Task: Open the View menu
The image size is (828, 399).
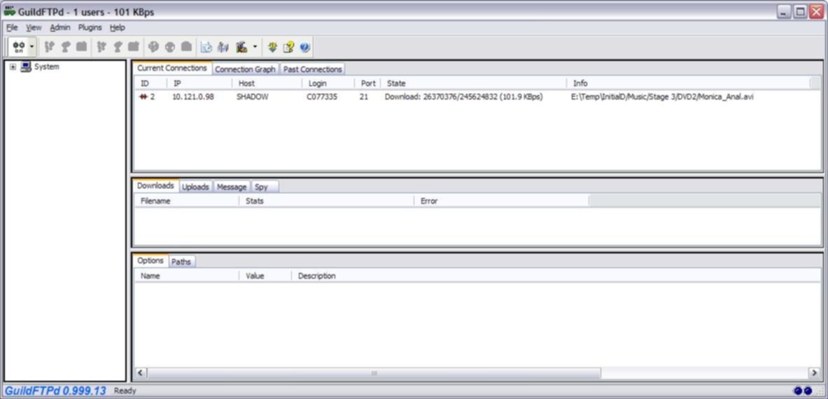Action: point(34,27)
